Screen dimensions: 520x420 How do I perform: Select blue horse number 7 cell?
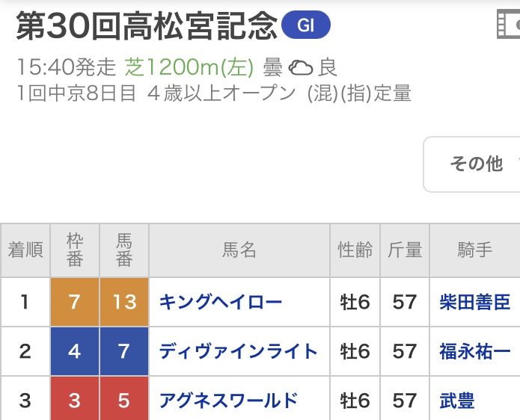coord(124,351)
